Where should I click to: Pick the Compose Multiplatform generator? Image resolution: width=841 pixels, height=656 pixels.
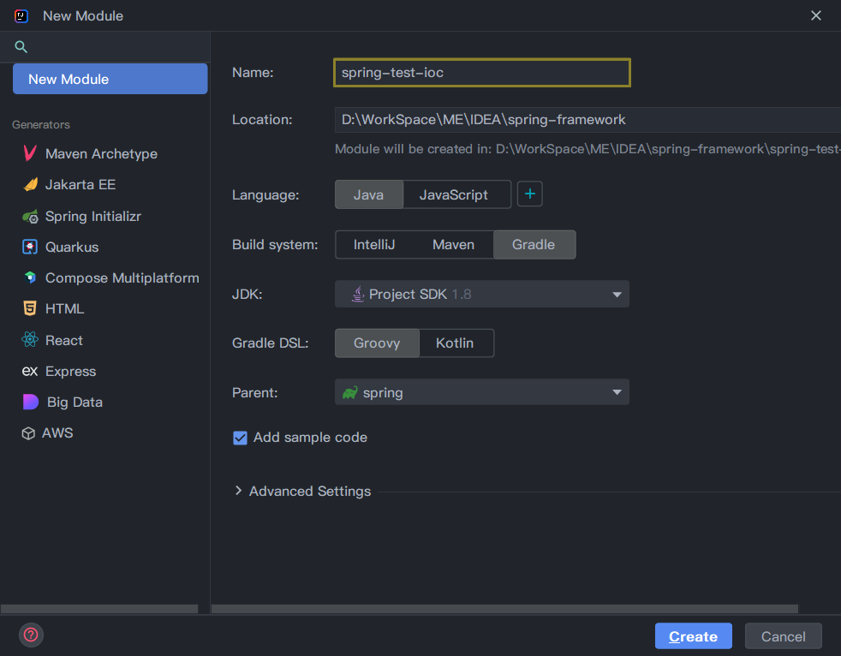pos(122,278)
